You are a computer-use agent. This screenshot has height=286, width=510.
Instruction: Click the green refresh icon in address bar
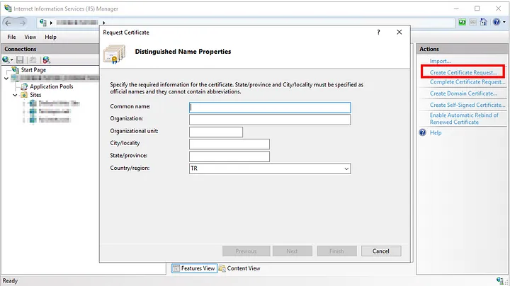(x=462, y=22)
